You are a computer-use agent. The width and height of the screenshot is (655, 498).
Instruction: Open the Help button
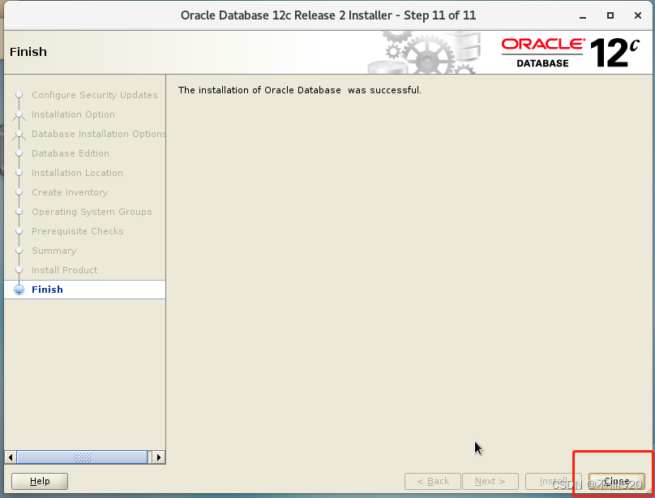coord(40,481)
